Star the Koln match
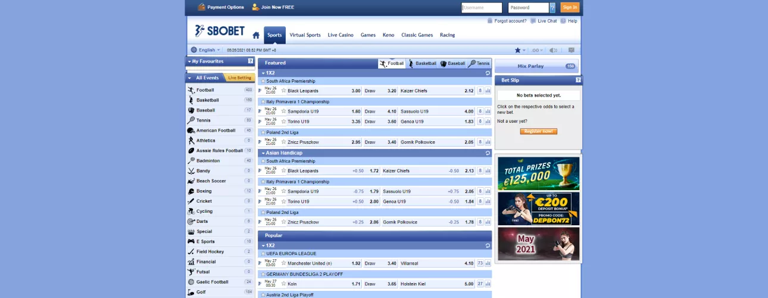 click(x=283, y=284)
